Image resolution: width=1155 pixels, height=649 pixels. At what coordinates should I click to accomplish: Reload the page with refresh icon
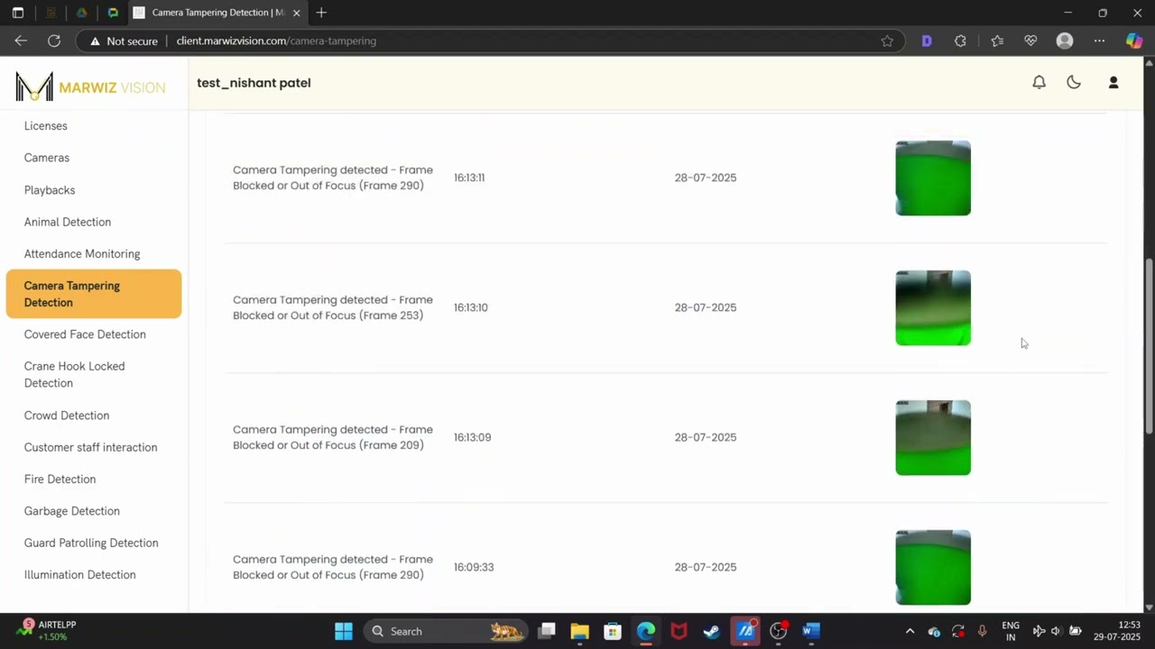[x=54, y=41]
